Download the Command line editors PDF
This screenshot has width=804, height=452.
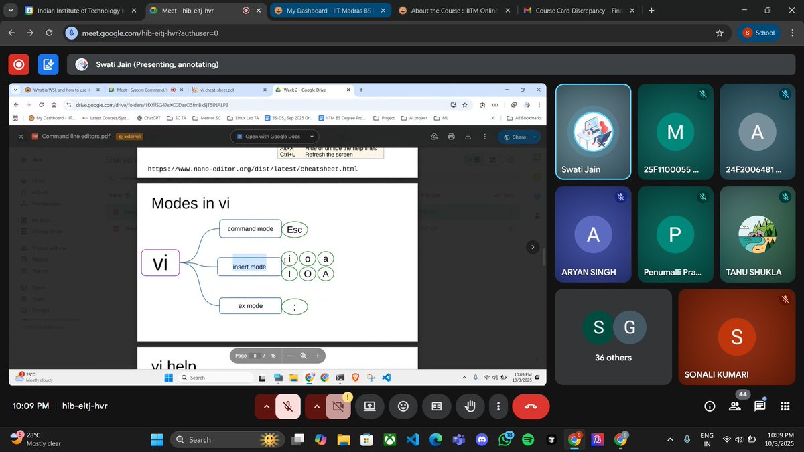pyautogui.click(x=468, y=136)
